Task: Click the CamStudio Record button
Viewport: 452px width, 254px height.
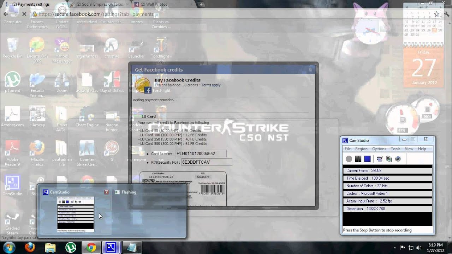Action: coord(349,159)
